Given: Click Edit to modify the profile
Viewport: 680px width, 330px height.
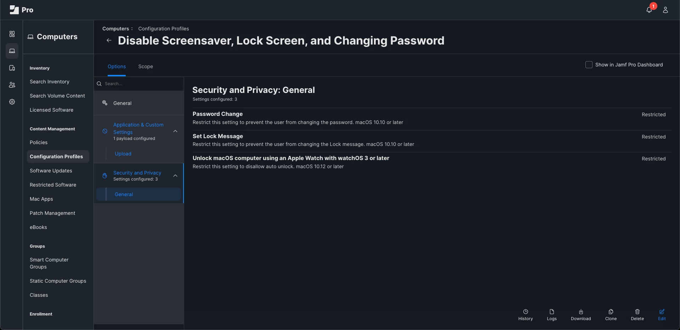Looking at the screenshot, I should (662, 315).
